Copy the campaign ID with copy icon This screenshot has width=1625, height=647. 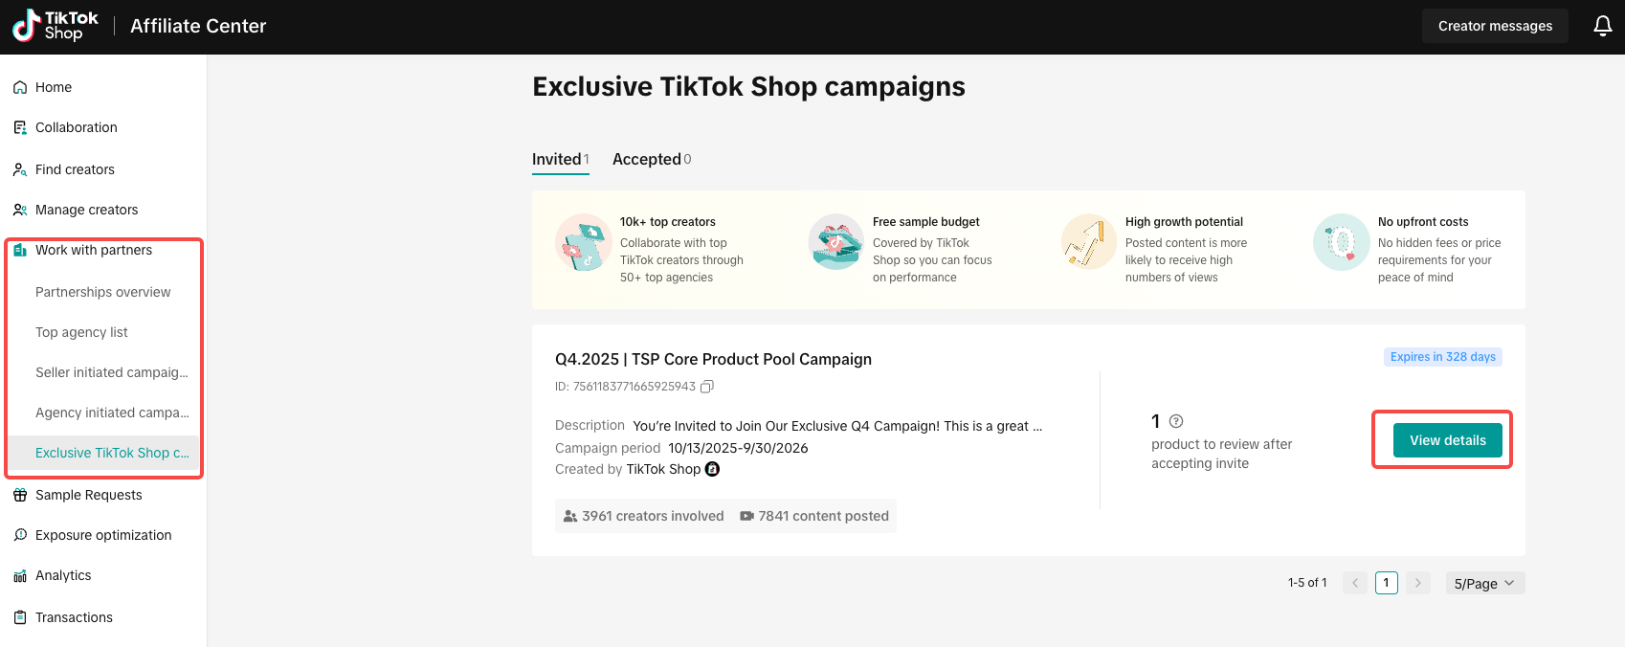pos(707,387)
